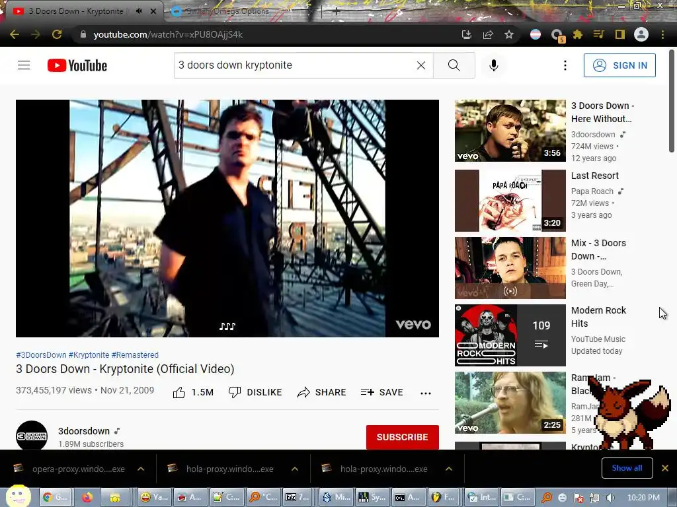The width and height of the screenshot is (677, 507).
Task: Save the video to a playlist
Action: 381,392
